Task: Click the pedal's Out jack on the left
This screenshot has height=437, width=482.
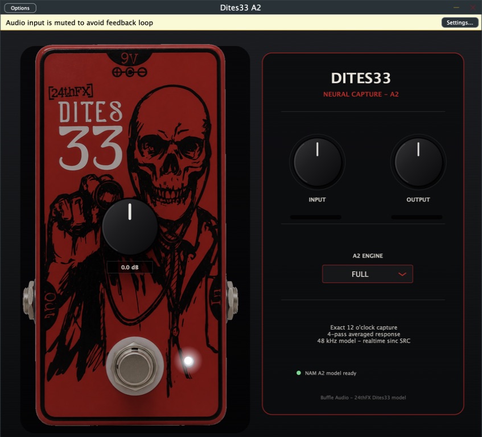Action: point(29,301)
